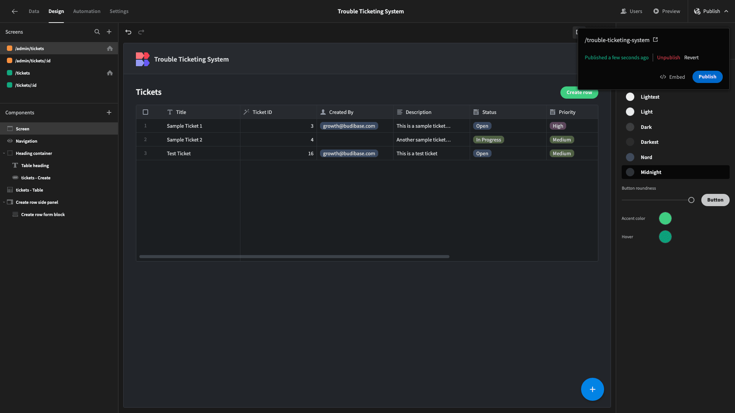Click the undo arrow icon
This screenshot has width=735, height=413.
coord(128,32)
